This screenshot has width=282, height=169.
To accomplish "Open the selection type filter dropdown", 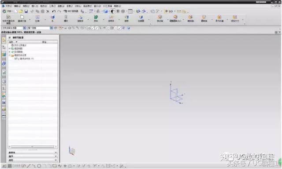I will pyautogui.click(x=24, y=28).
